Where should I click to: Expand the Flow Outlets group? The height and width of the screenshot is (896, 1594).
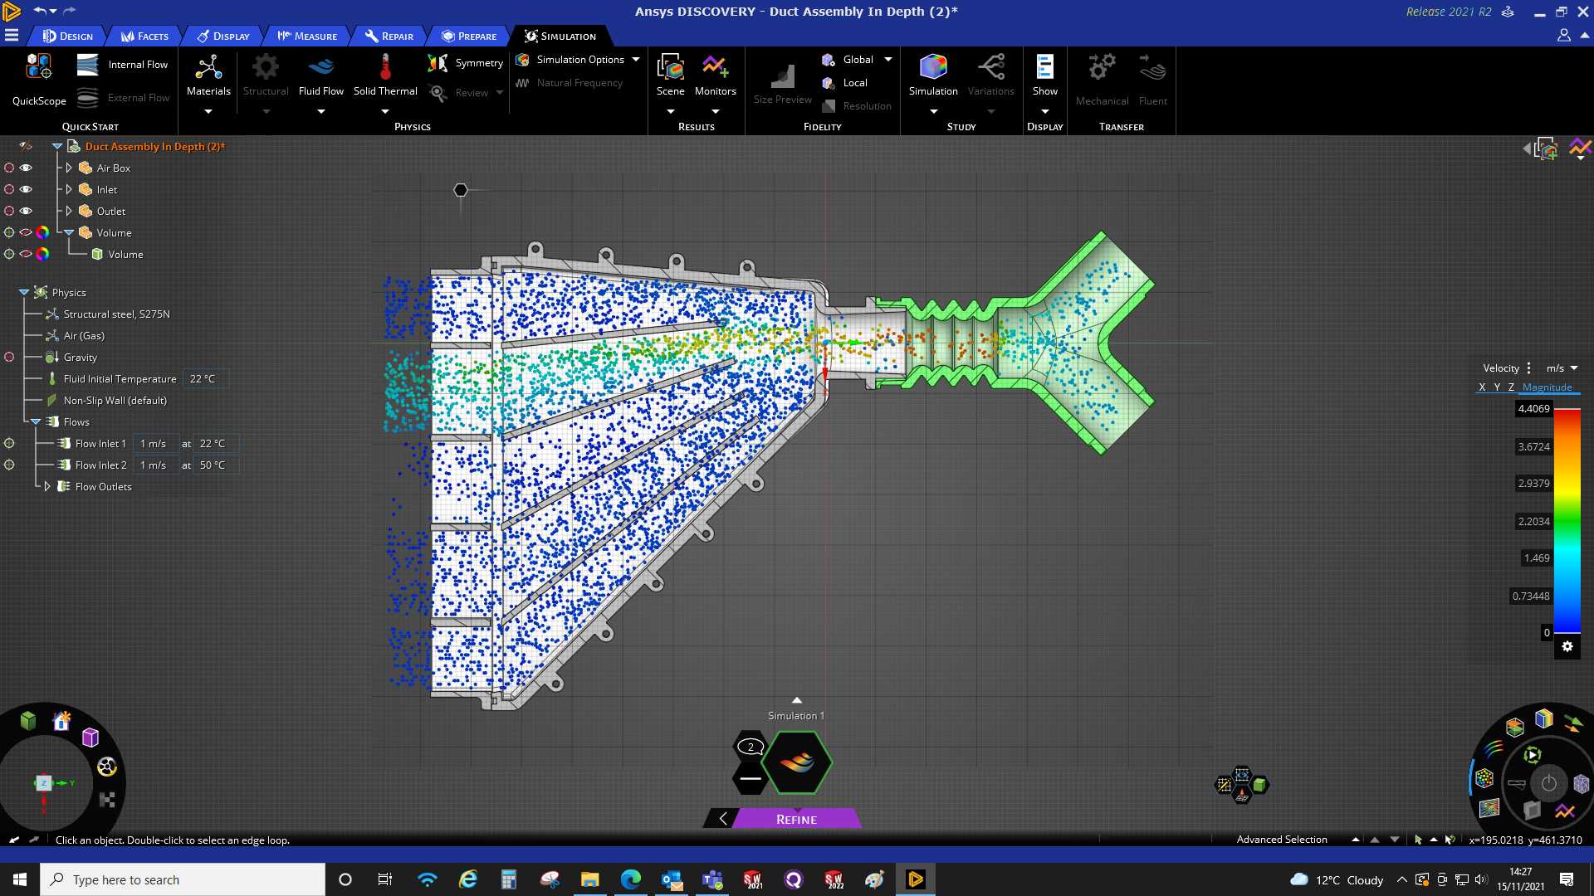(x=47, y=486)
